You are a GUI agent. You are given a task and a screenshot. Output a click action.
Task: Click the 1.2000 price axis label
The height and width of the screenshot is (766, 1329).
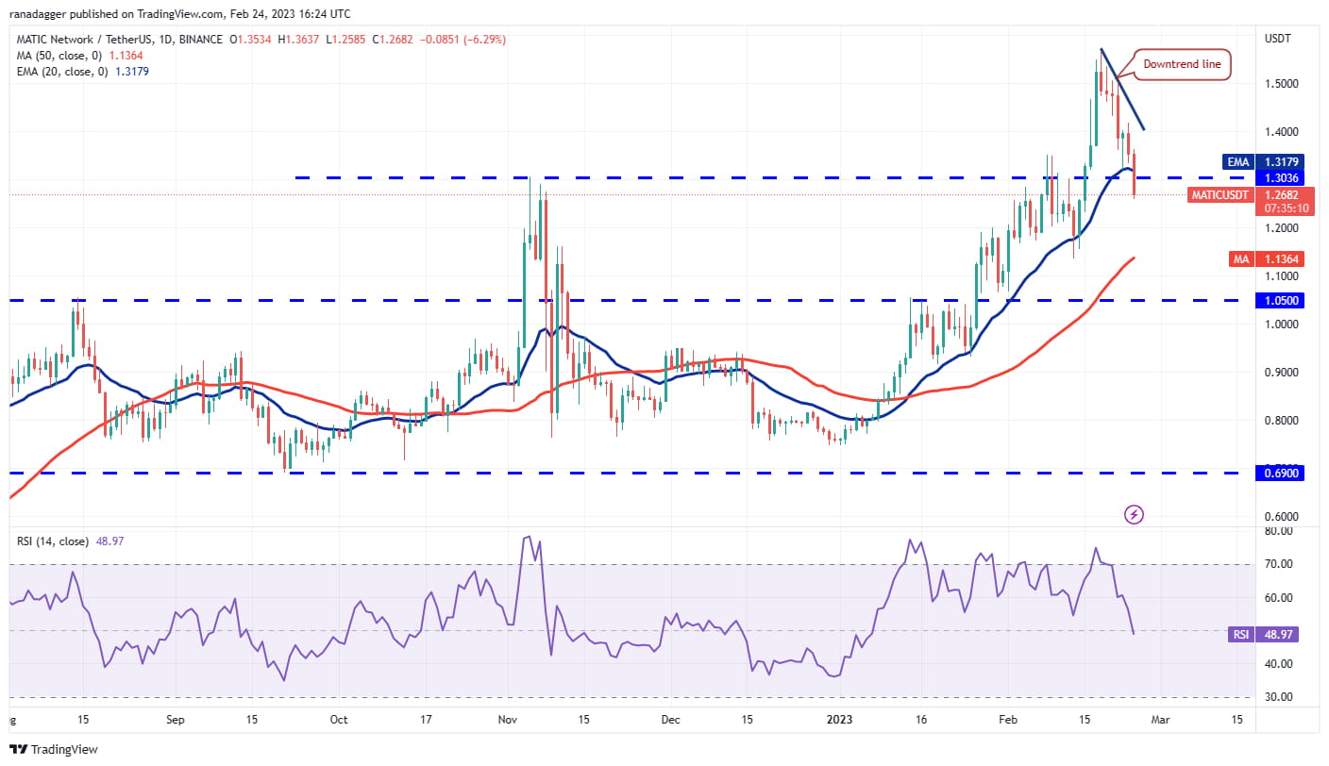pyautogui.click(x=1281, y=228)
